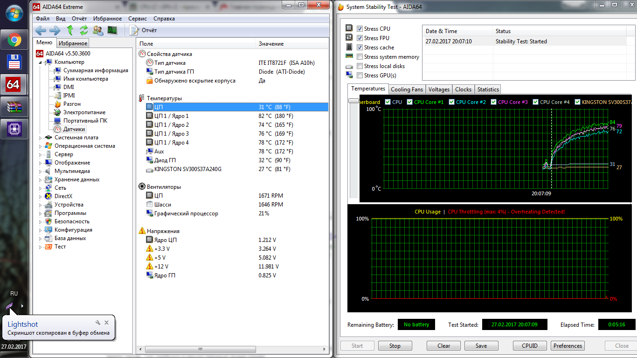Click the Lightshot feather tray icon
Image resolution: width=637 pixels, height=358 pixels.
pos(9,306)
